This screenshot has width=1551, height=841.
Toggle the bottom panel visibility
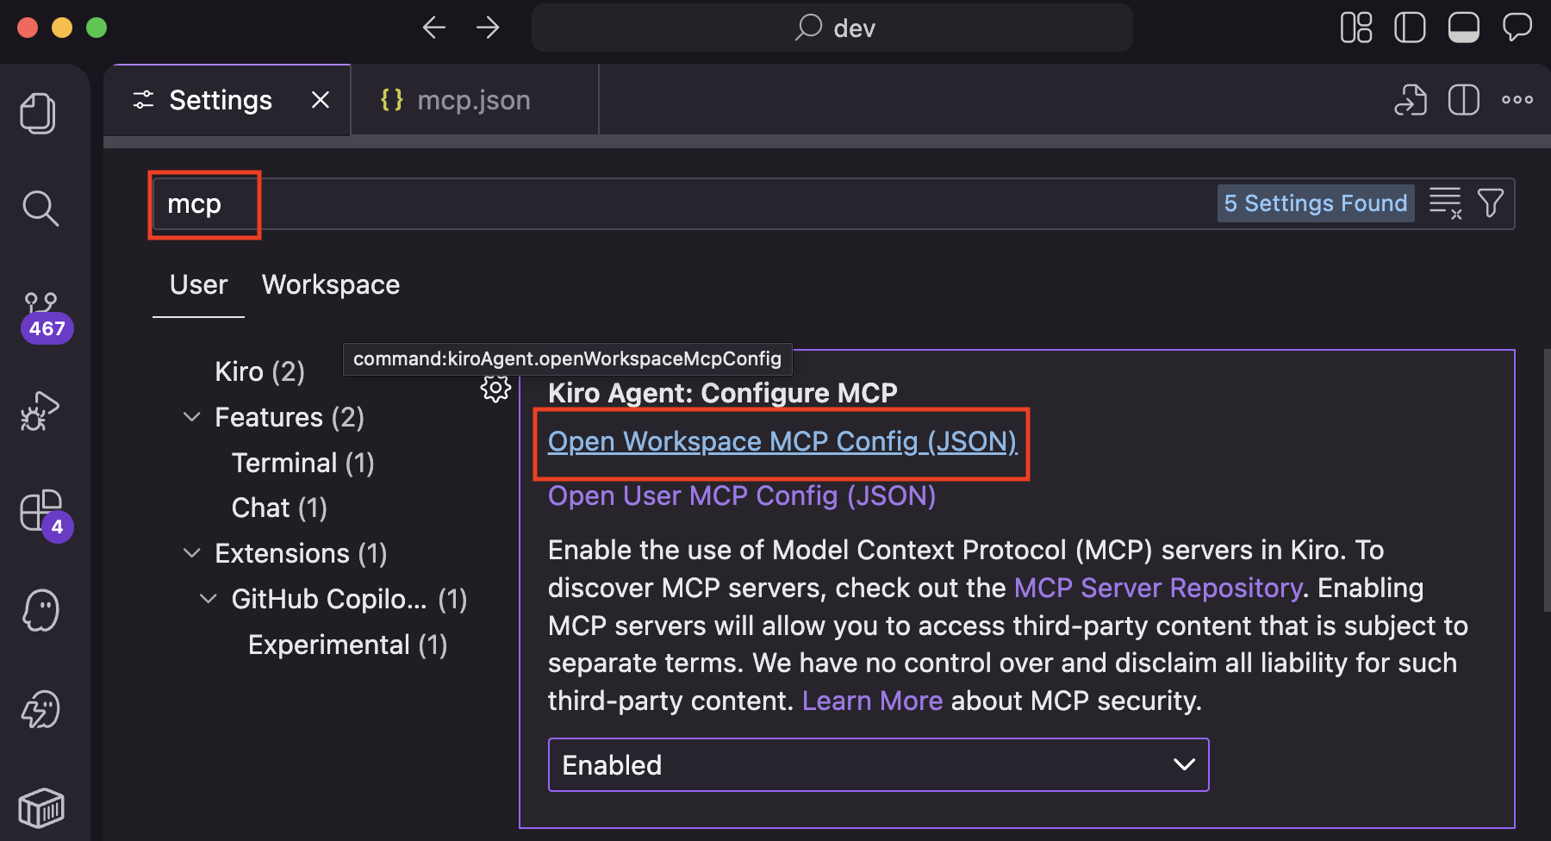[x=1464, y=27]
